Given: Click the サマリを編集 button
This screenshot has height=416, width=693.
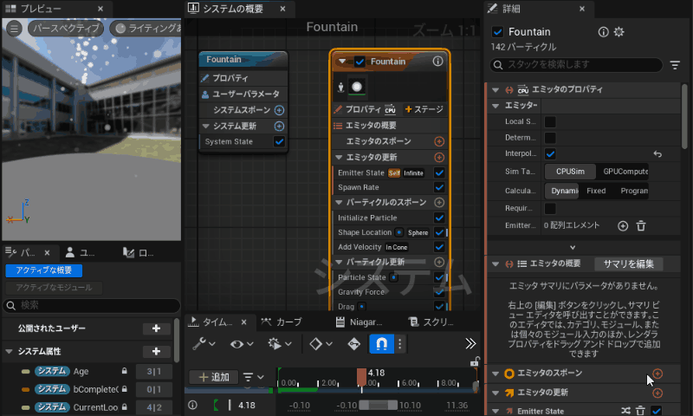Looking at the screenshot, I should pos(628,264).
